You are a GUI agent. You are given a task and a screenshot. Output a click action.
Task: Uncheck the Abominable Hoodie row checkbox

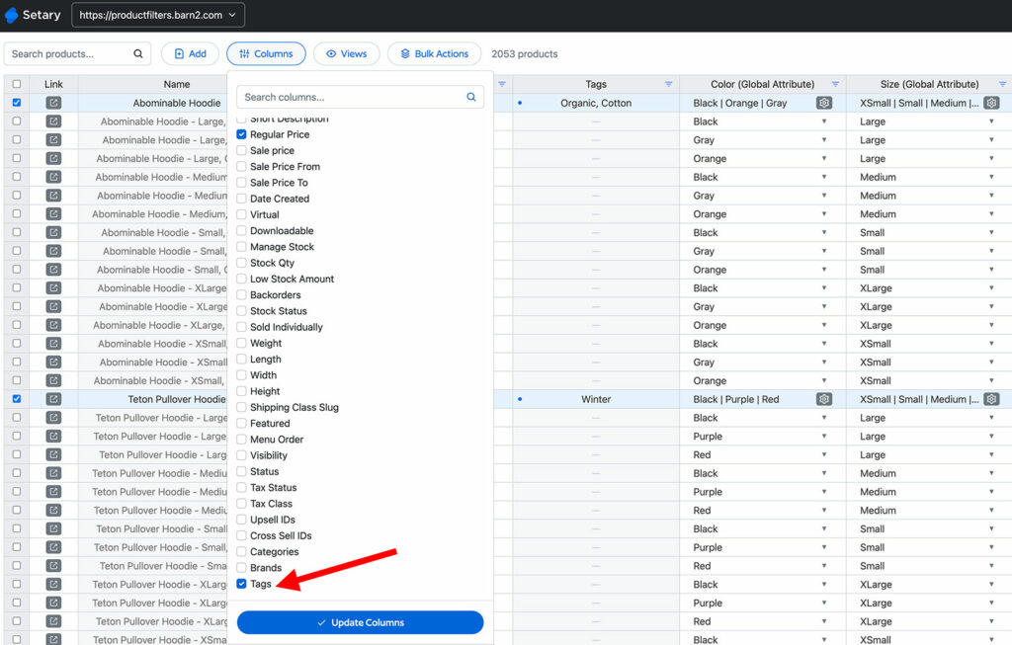click(17, 103)
